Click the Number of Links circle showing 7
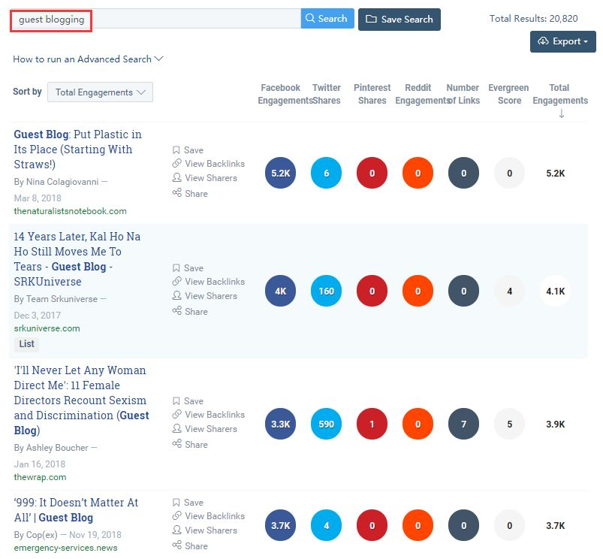The width and height of the screenshot is (603, 559). click(x=464, y=425)
